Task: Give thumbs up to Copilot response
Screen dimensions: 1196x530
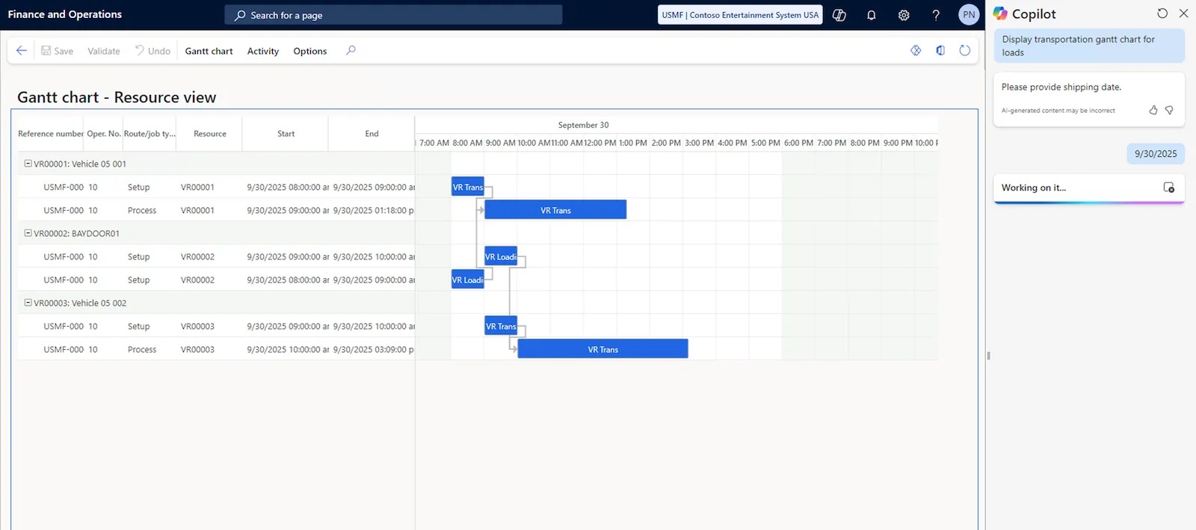Action: pyautogui.click(x=1153, y=110)
